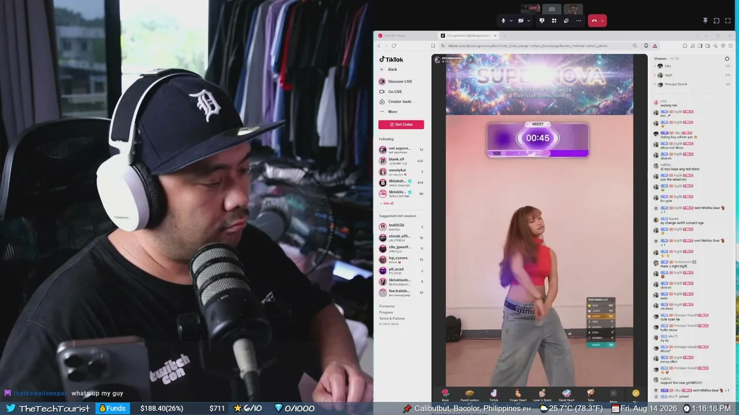Reload the TikTok page

(394, 46)
